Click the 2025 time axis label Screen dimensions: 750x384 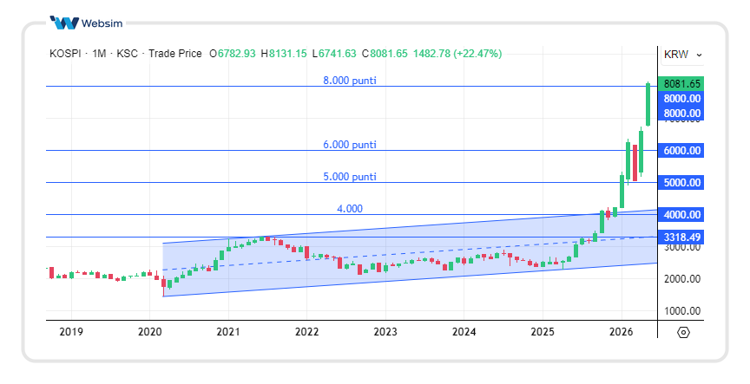543,331
